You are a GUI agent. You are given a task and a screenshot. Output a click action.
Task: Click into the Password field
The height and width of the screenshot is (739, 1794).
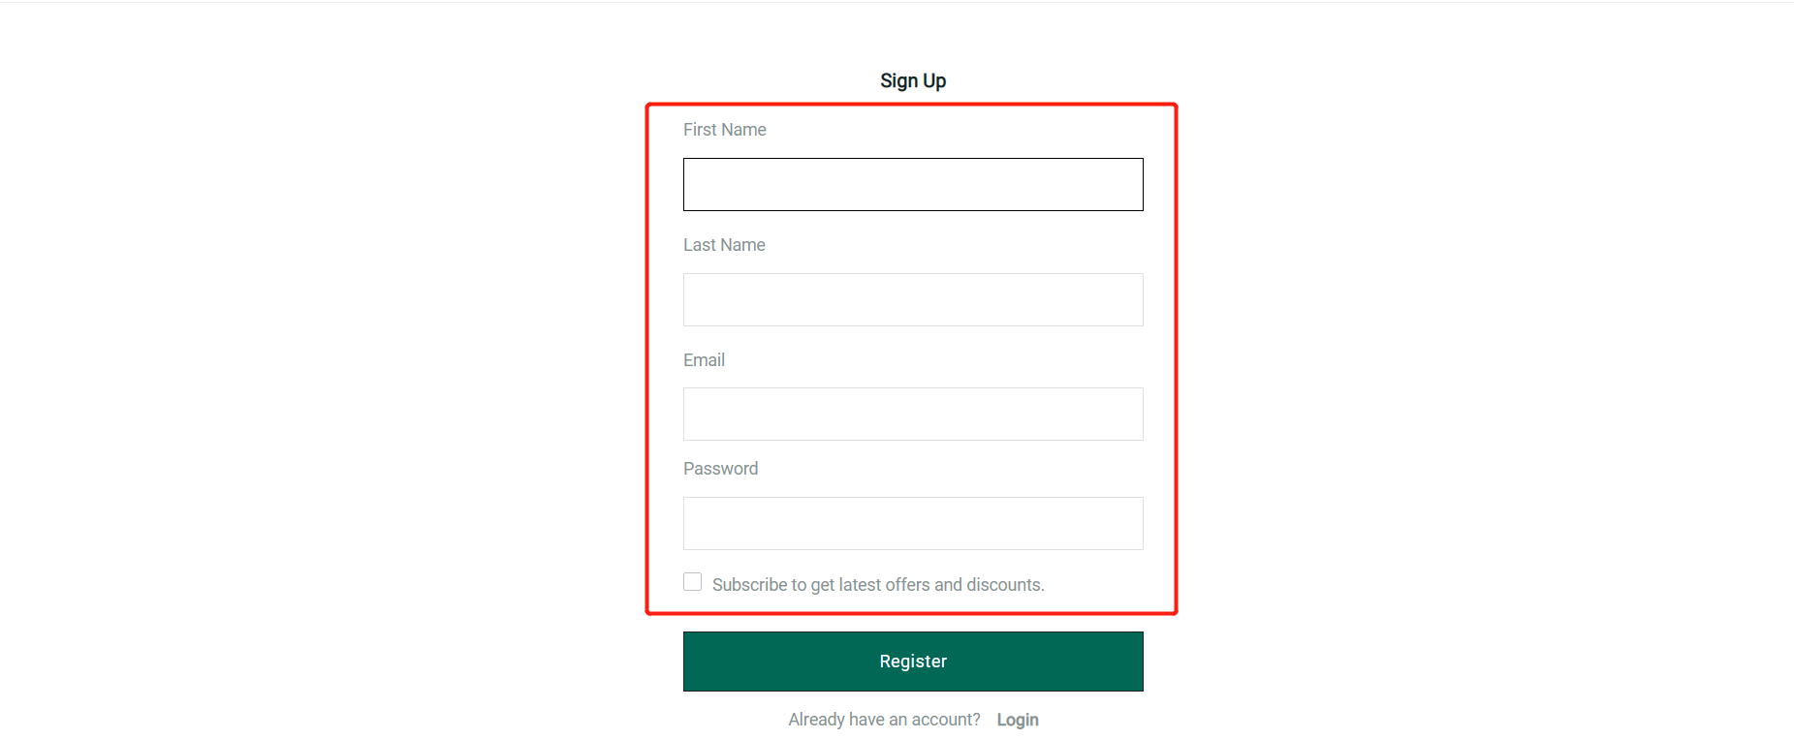[x=913, y=523]
